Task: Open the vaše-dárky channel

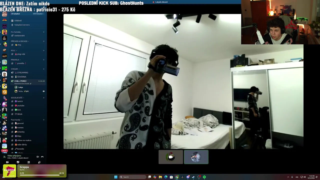Action: [28, 144]
